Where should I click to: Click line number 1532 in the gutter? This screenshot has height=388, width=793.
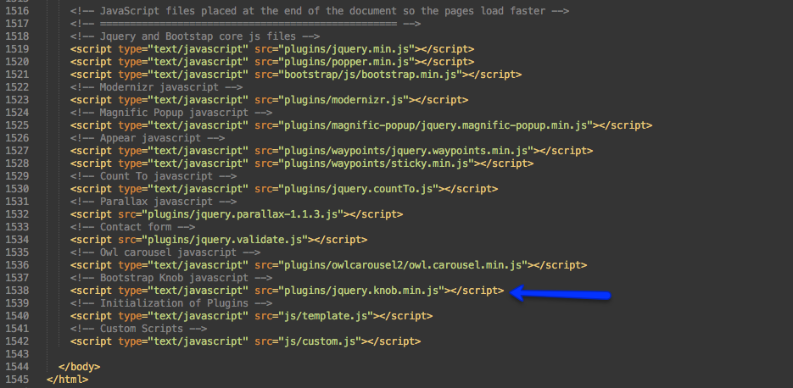[x=19, y=214]
